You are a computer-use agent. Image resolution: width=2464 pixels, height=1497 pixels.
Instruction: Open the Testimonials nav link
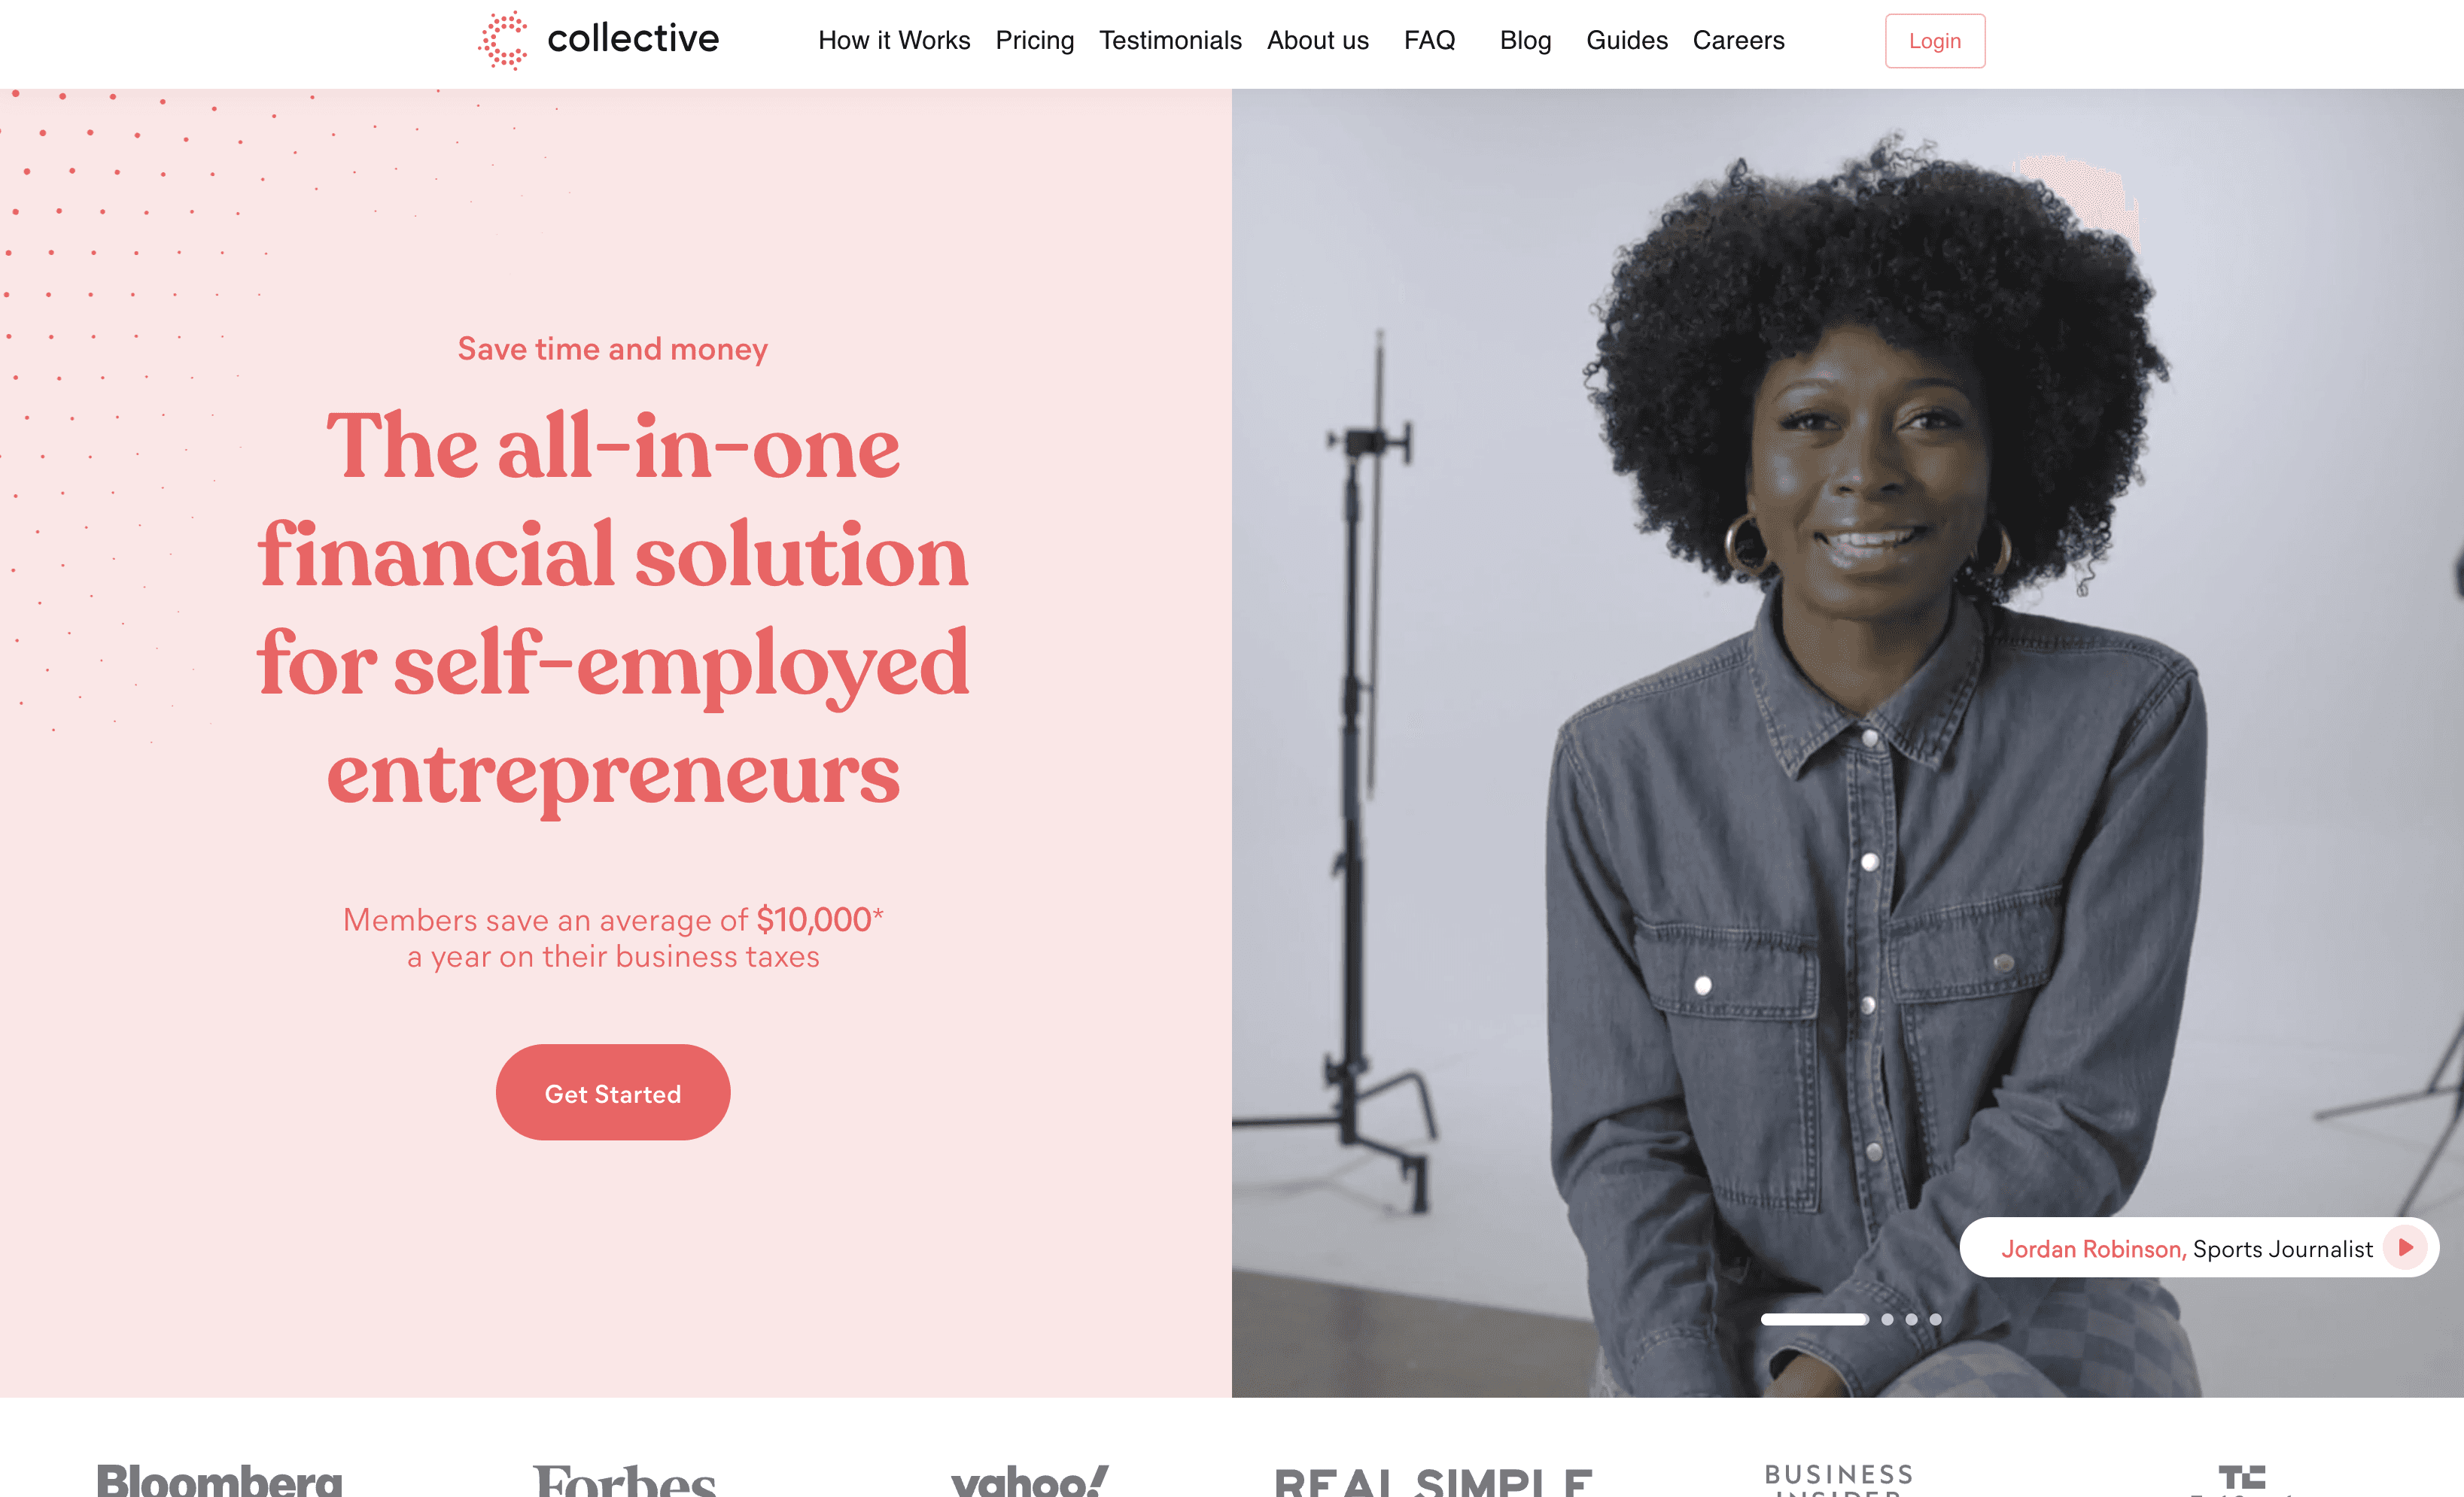[x=1170, y=40]
